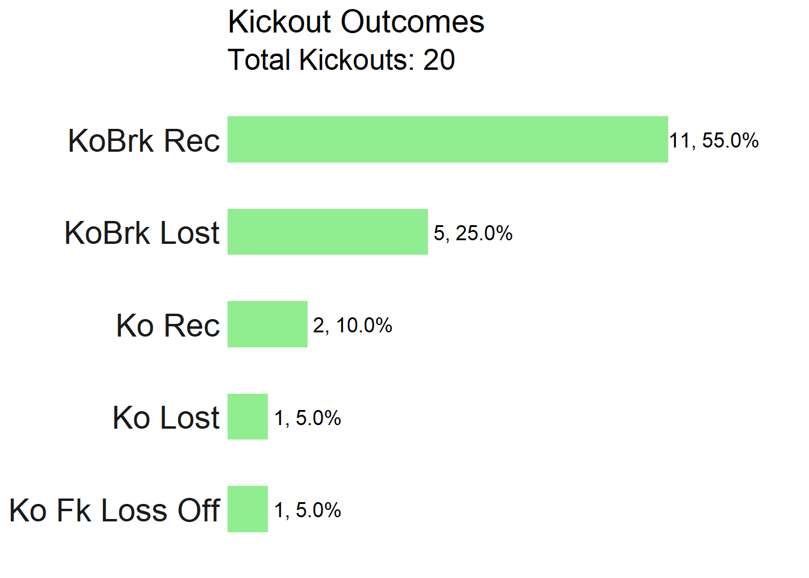Click the KoBrk Lost green bar
Image resolution: width=809 pixels, height=578 pixels.
point(327,232)
